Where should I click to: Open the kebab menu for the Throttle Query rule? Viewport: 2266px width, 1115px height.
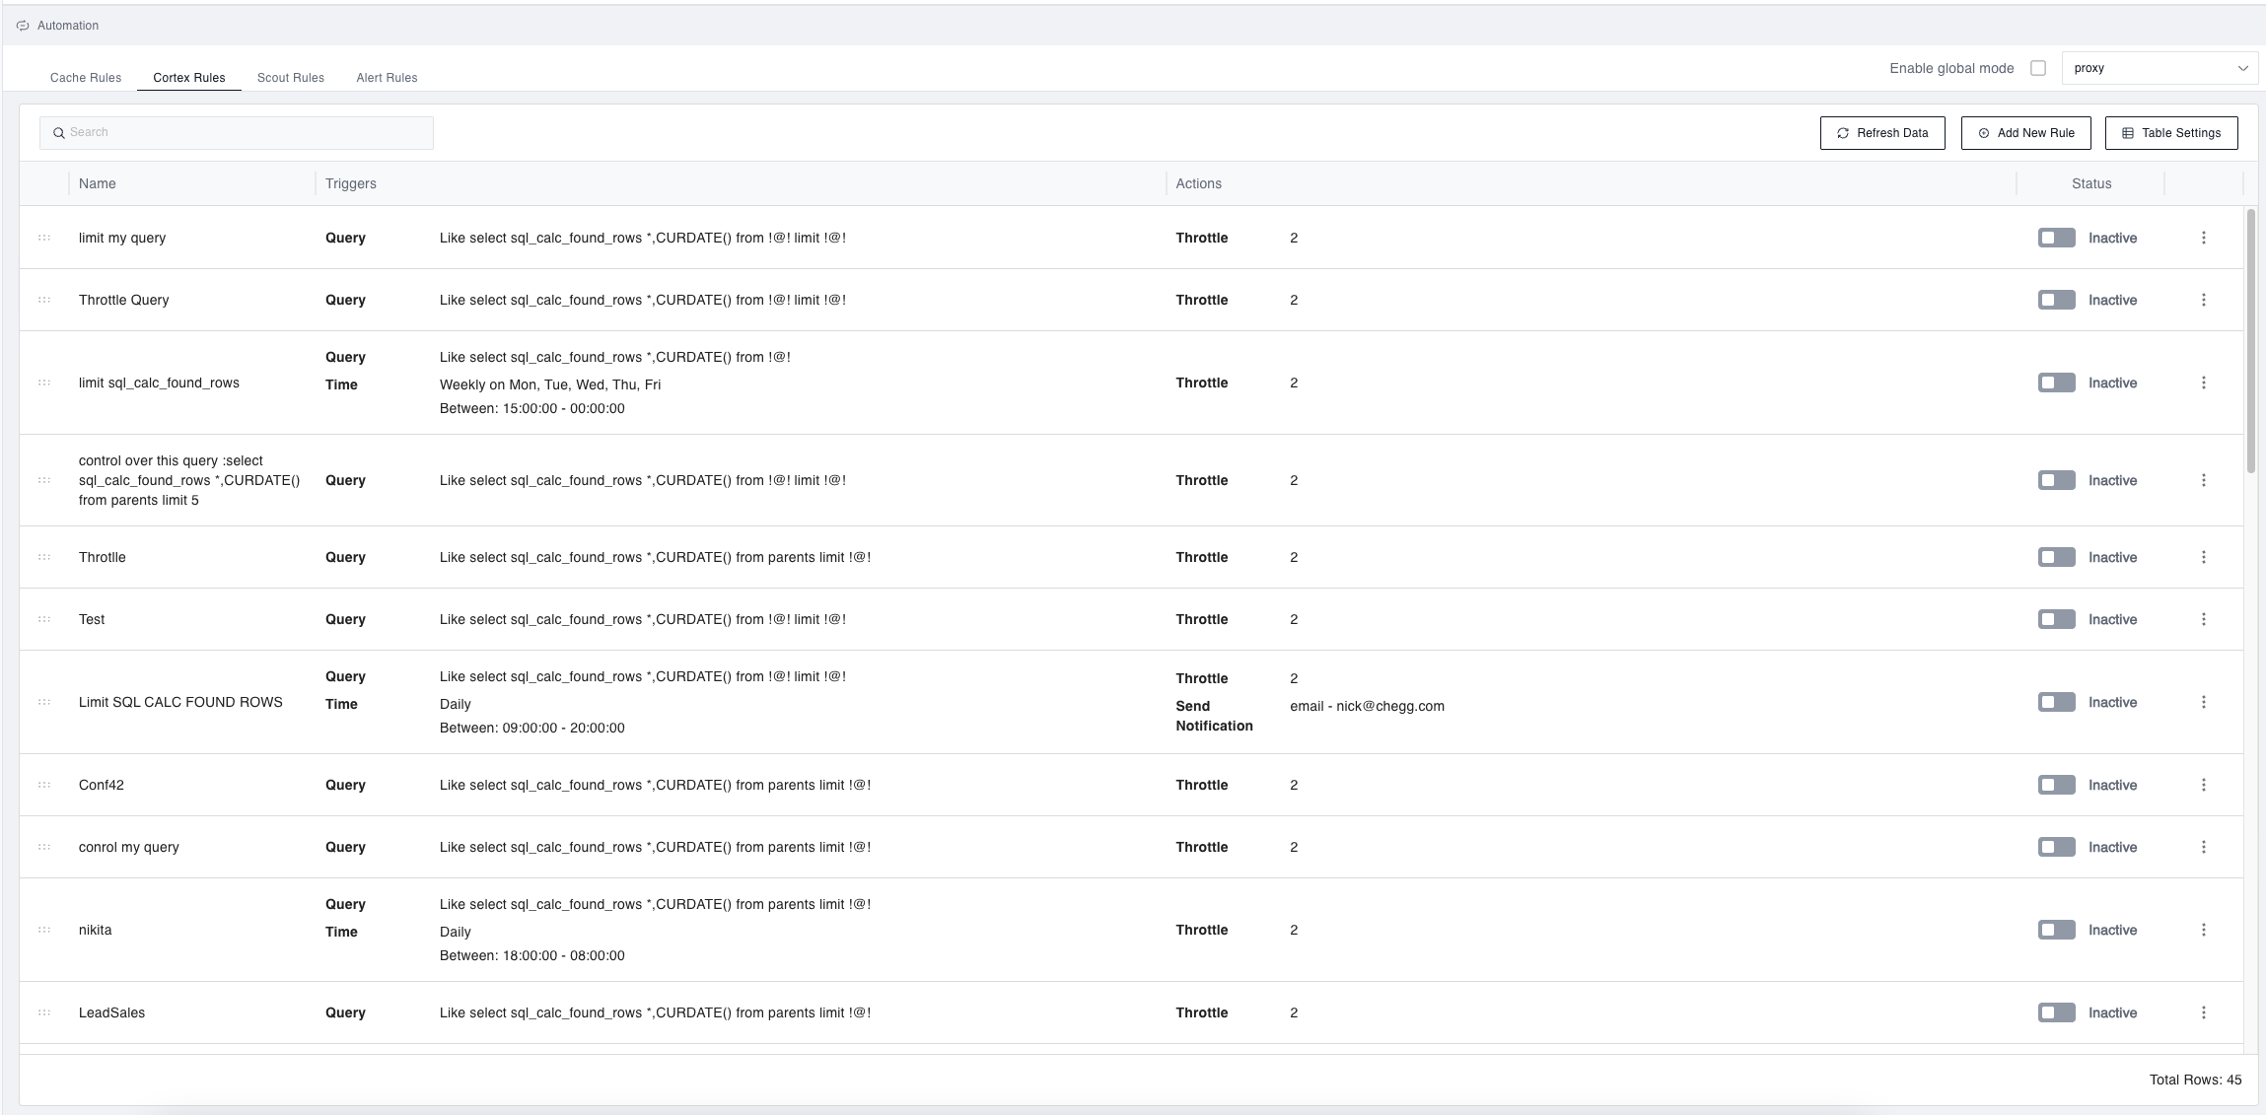(x=2204, y=300)
